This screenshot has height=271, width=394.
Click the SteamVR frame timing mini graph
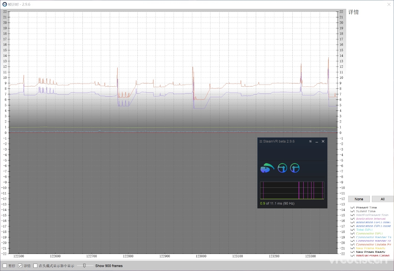click(292, 190)
